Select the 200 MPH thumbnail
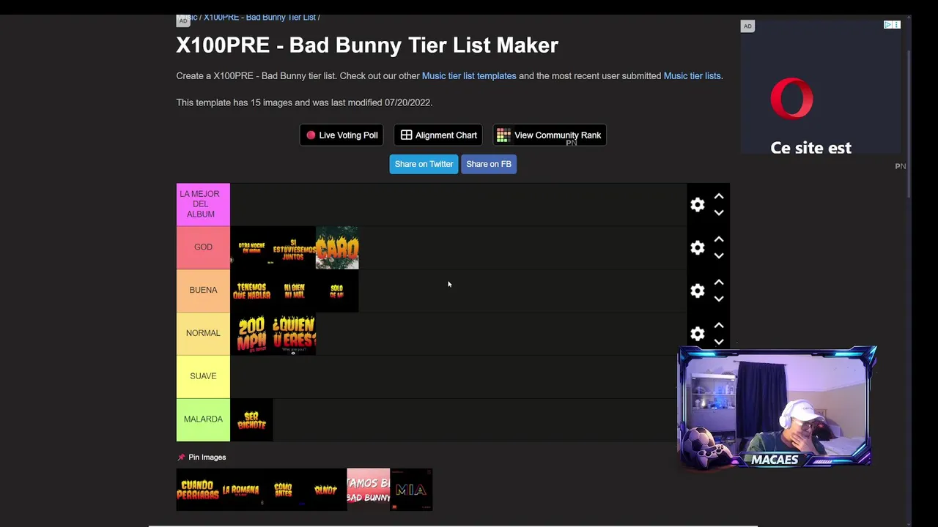Image resolution: width=938 pixels, height=527 pixels. click(251, 334)
